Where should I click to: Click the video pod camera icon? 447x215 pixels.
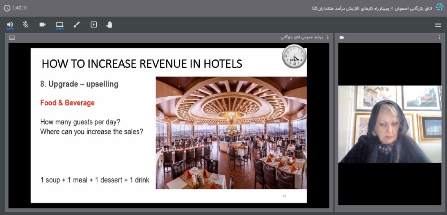click(342, 37)
